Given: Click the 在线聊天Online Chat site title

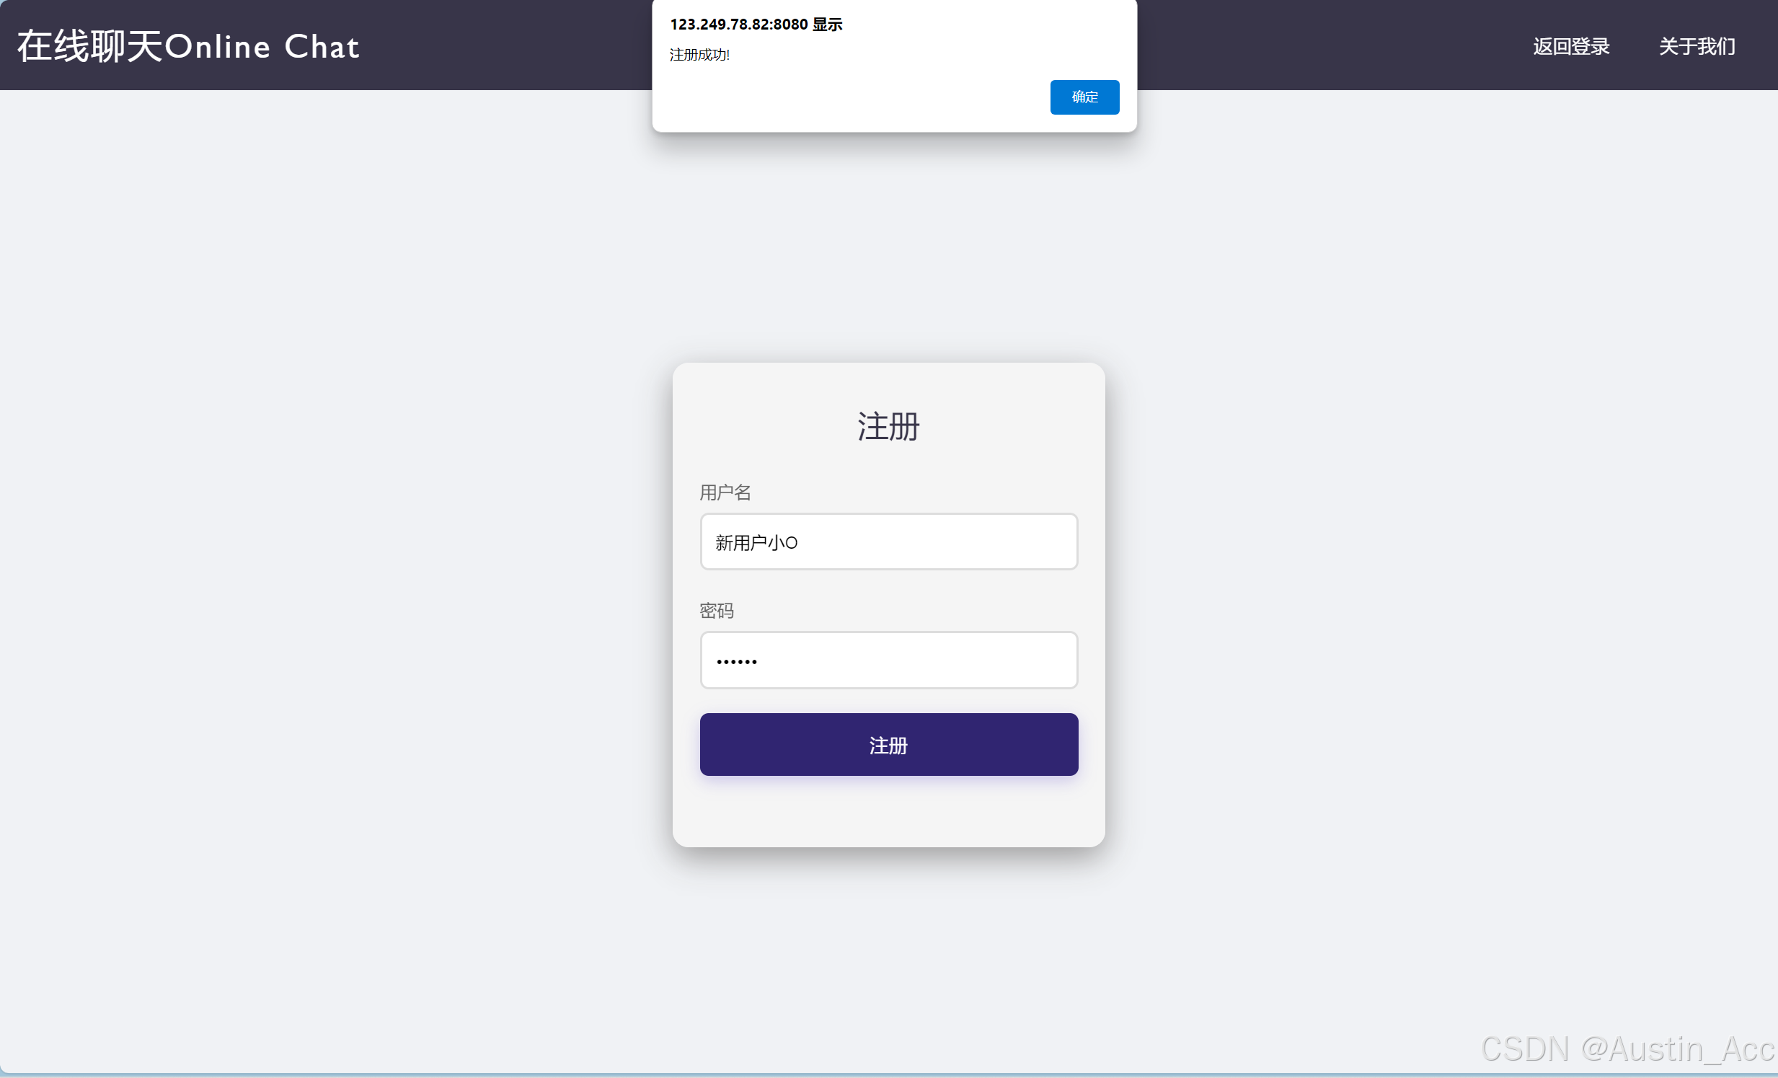Looking at the screenshot, I should pos(187,46).
